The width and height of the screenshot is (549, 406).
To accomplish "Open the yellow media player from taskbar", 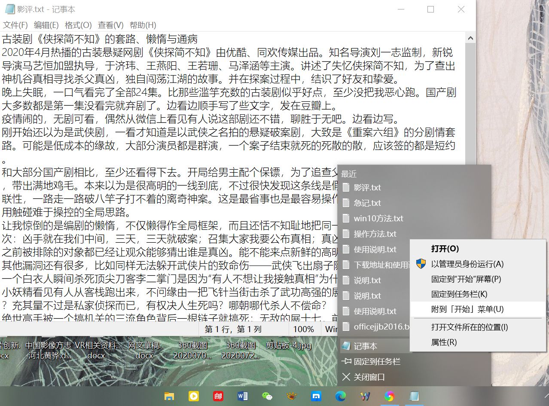I will [x=194, y=396].
